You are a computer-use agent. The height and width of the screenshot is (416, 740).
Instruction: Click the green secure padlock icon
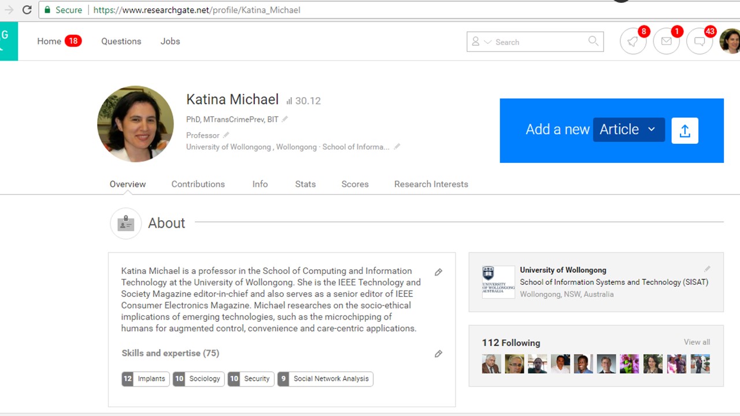pos(47,10)
